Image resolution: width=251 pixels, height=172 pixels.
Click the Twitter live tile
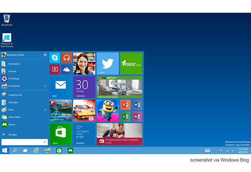(x=108, y=64)
